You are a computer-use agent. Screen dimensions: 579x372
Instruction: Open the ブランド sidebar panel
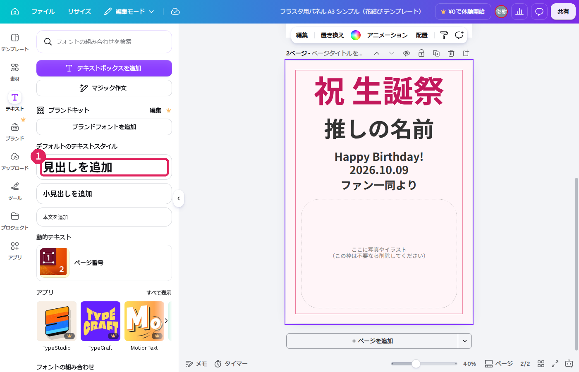15,131
